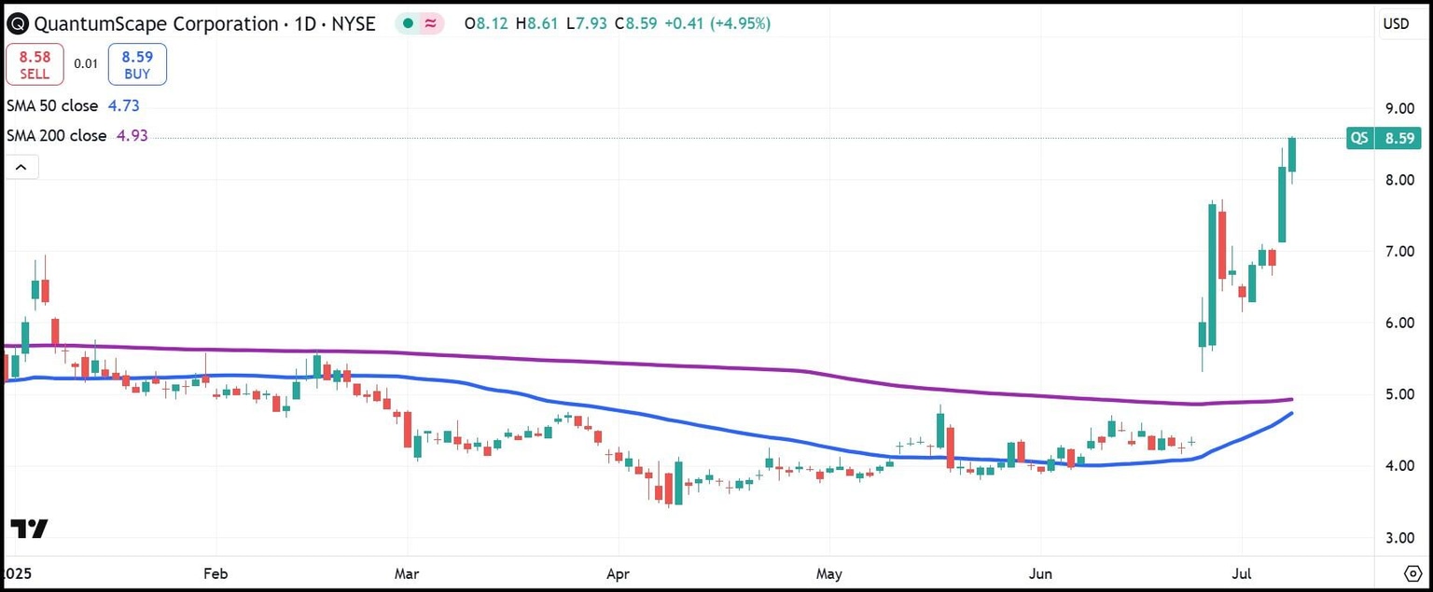Screen dimensions: 1433x592
Task: Click the 0.01 spread value between order buttons
Action: pyautogui.click(x=85, y=64)
